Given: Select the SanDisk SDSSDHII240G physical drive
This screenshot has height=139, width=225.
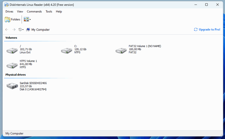Looking at the screenshot, I should (12, 86).
